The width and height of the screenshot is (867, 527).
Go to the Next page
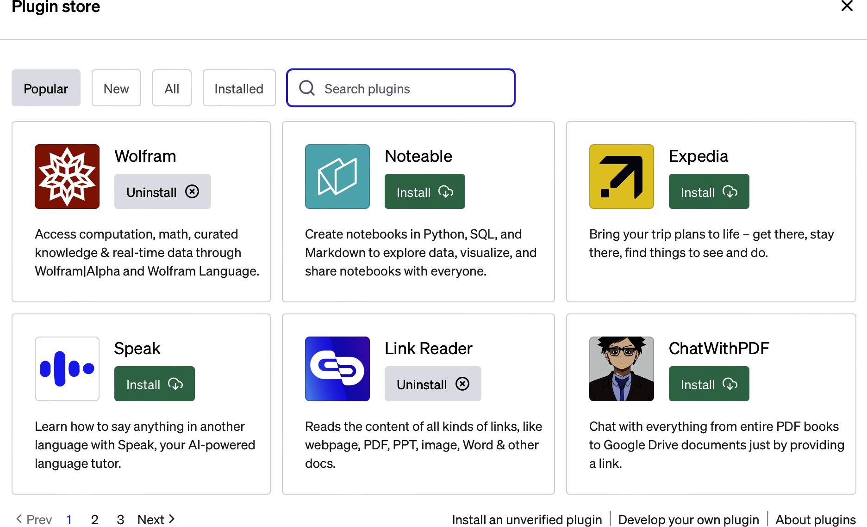(x=156, y=519)
